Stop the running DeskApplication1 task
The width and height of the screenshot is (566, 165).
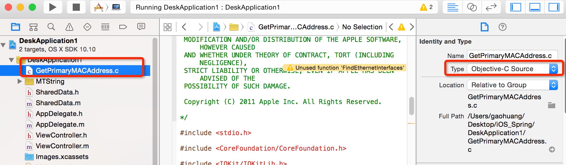76,7
